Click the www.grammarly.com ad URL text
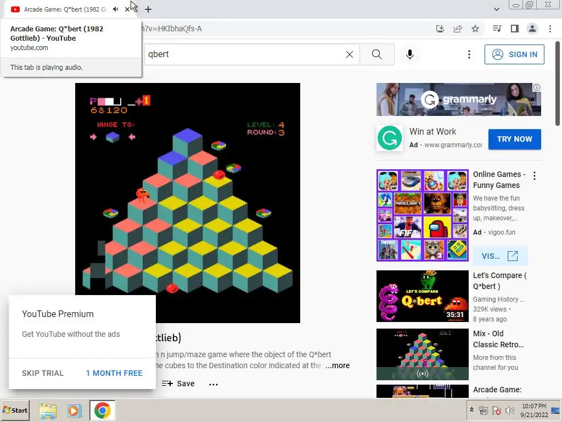Image resolution: width=562 pixels, height=422 pixels. 453,145
